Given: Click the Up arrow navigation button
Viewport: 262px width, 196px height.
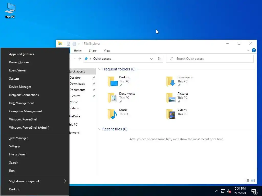Looking at the screenshot, I should [80, 59].
